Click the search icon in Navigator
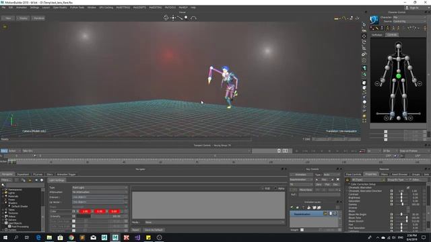The width and height of the screenshot is (431, 242). 3,185
